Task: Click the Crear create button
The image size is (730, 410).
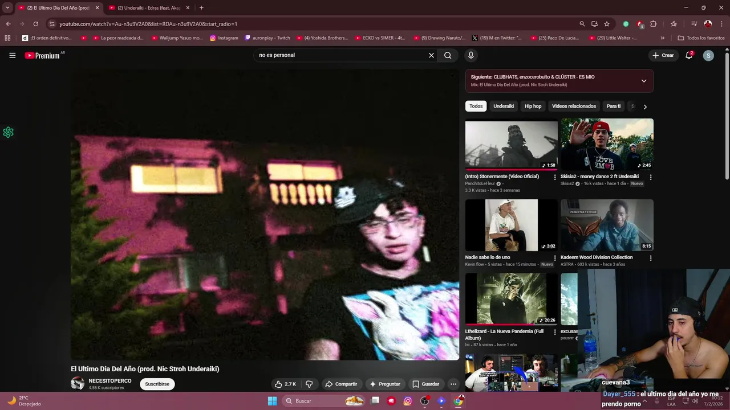Action: [x=663, y=55]
